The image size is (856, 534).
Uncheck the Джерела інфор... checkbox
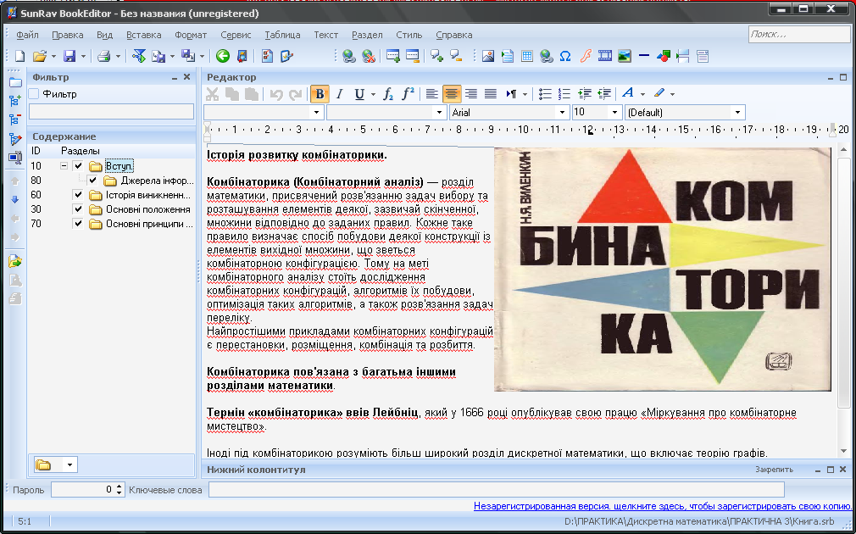point(92,181)
